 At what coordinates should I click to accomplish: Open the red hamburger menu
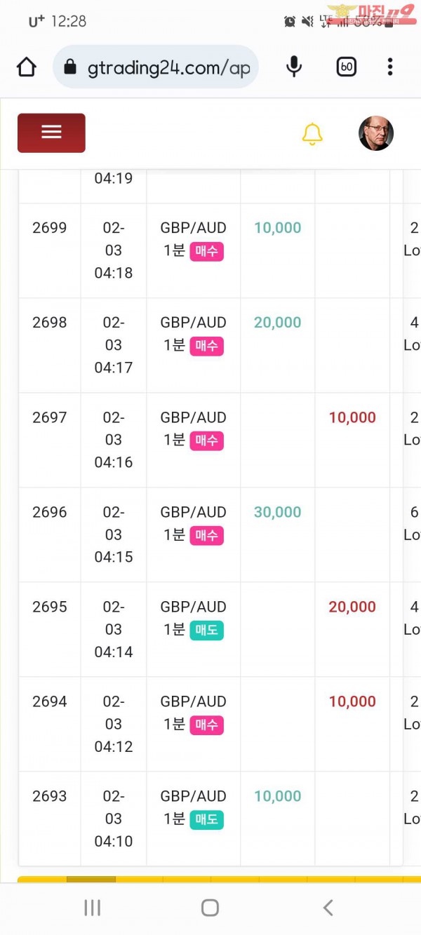[x=51, y=133]
